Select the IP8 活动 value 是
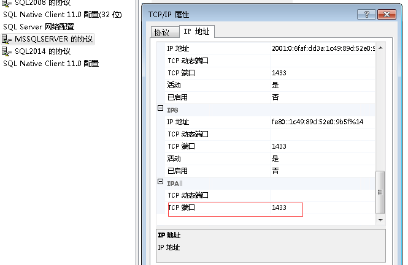Screen dimensions: 408x265 [x=322, y=159]
